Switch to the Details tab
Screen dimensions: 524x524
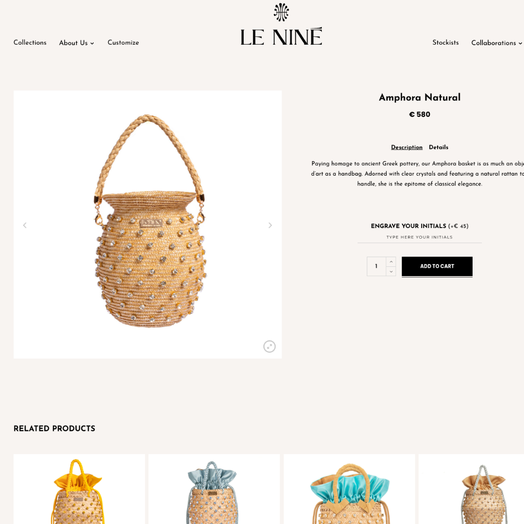point(439,147)
